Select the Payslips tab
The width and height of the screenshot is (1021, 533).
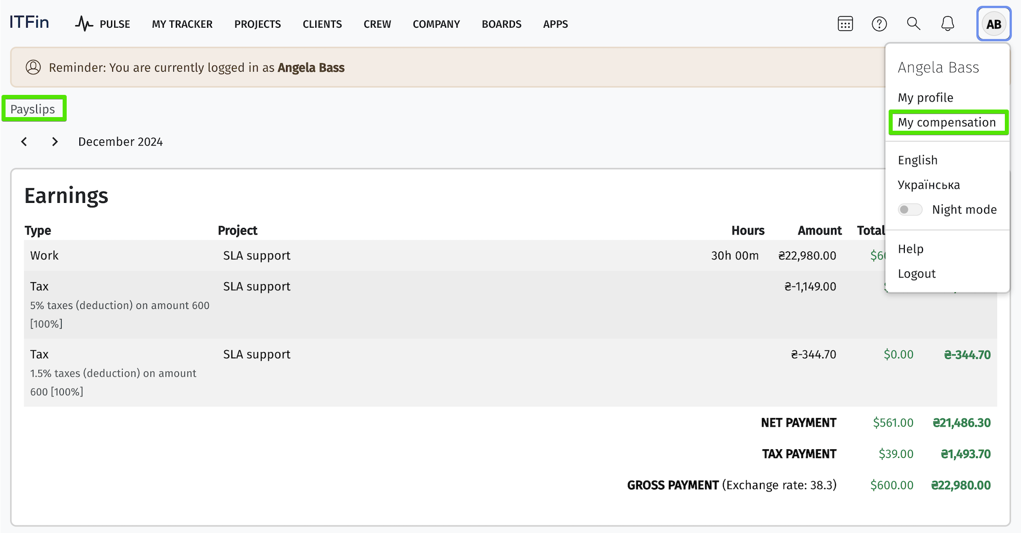click(33, 109)
